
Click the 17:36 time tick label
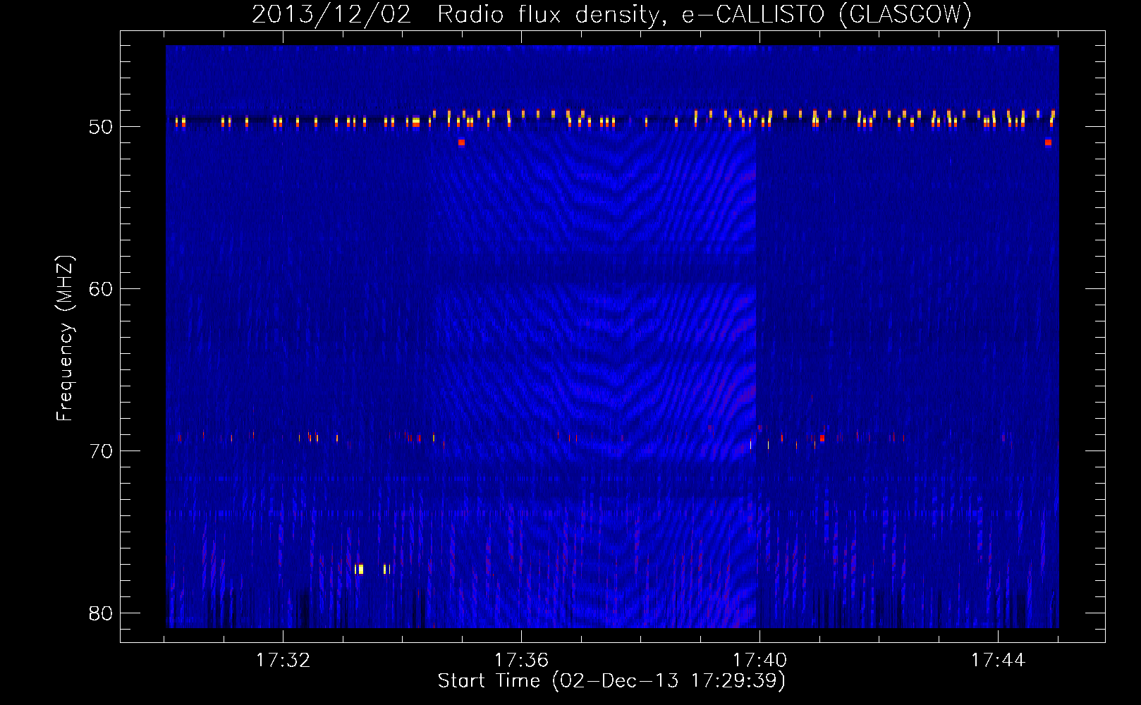pyautogui.click(x=521, y=661)
